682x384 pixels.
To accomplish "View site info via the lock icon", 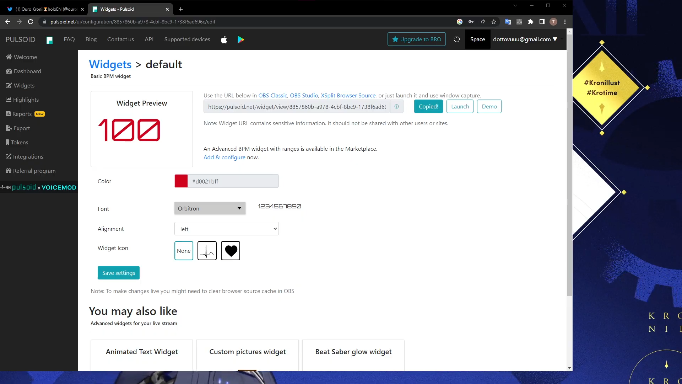I will click(x=44, y=22).
